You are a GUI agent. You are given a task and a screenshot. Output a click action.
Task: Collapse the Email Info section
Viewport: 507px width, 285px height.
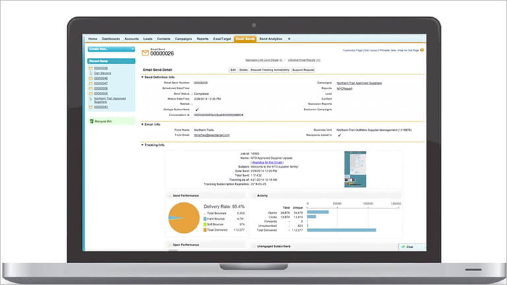(143, 125)
